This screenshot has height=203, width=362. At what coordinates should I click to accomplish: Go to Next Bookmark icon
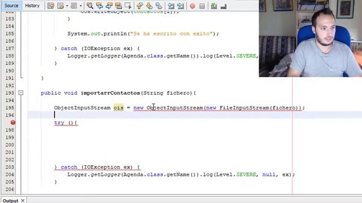click(x=149, y=6)
